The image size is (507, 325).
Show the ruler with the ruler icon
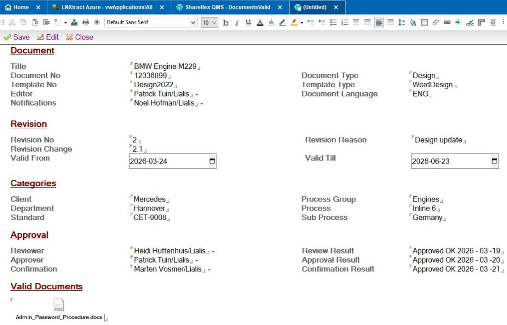(481, 22)
